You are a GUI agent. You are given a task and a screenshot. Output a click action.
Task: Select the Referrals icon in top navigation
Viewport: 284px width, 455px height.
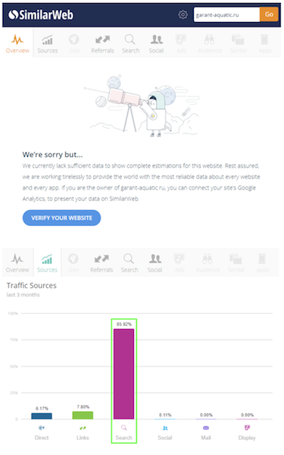pyautogui.click(x=102, y=39)
